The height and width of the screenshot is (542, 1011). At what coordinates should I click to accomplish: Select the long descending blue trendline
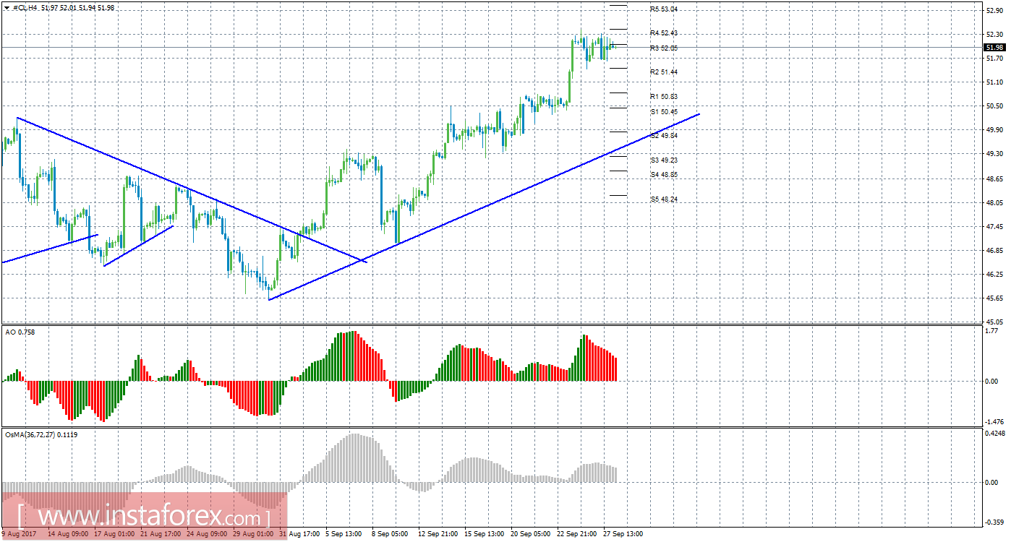click(x=192, y=189)
